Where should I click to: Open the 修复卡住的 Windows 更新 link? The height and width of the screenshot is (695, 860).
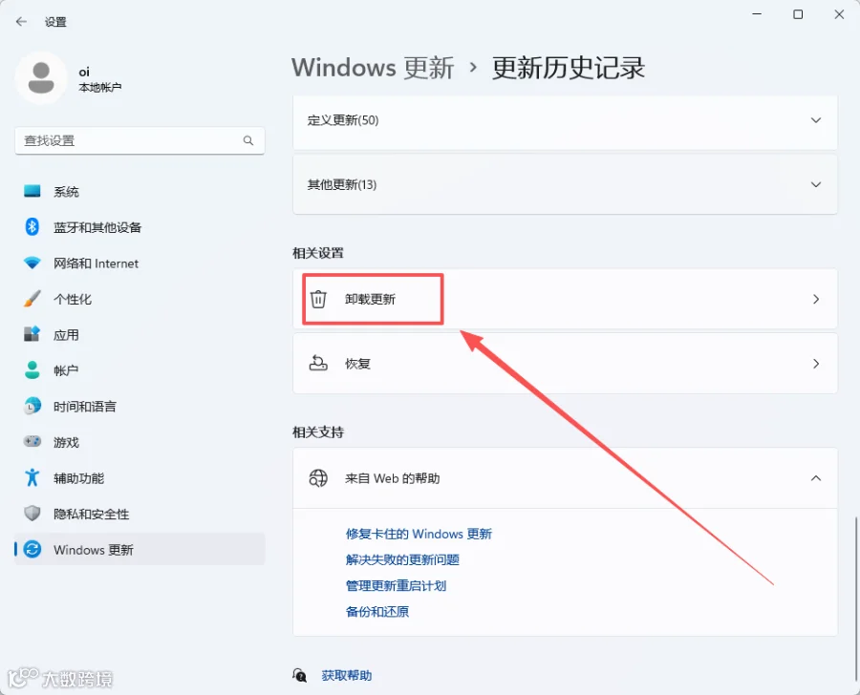point(419,534)
